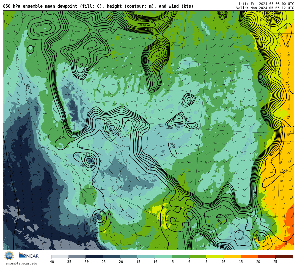Click the NSF logo

(x=9, y=256)
